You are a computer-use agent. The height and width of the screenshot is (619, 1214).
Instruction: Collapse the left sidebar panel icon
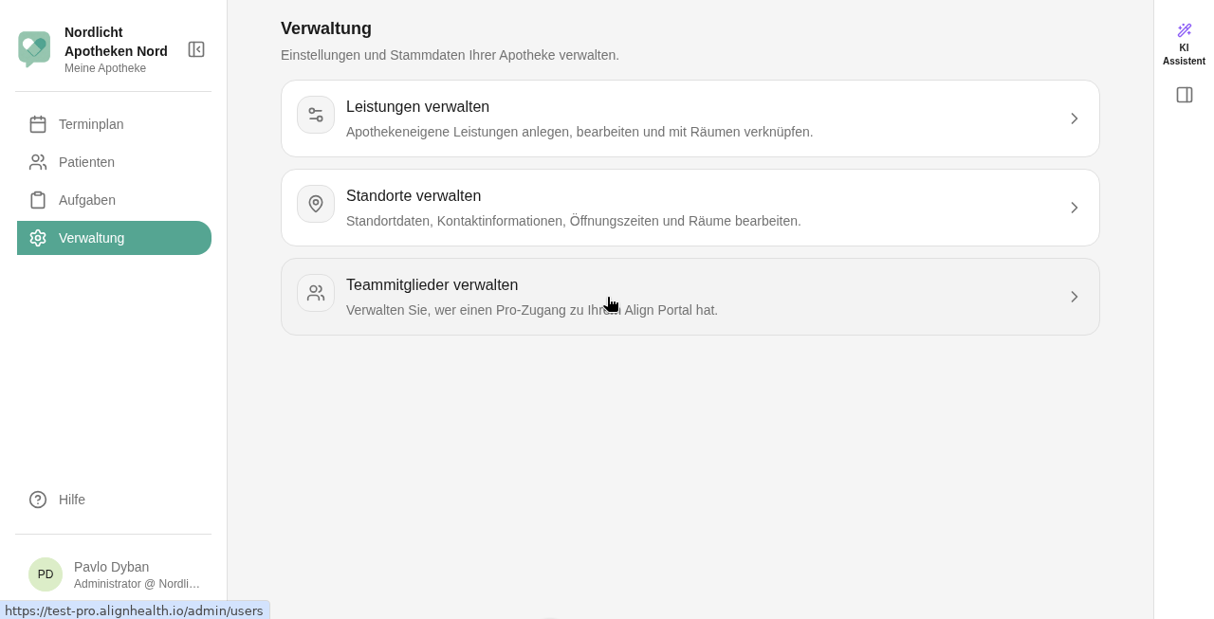click(x=196, y=49)
